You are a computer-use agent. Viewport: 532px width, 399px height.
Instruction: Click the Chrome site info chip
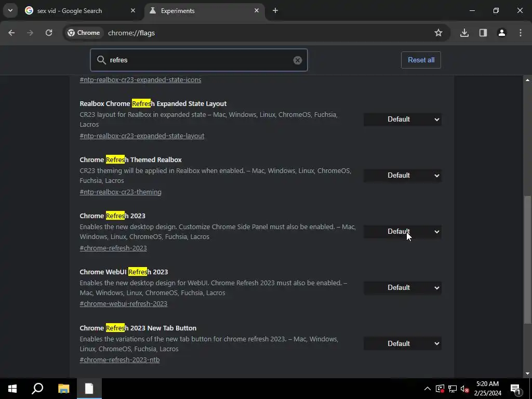coord(84,33)
